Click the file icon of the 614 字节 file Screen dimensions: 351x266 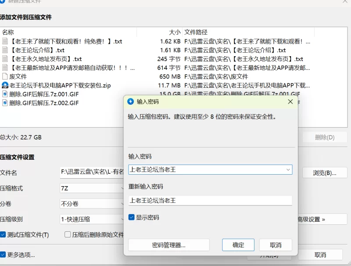(x=5, y=68)
